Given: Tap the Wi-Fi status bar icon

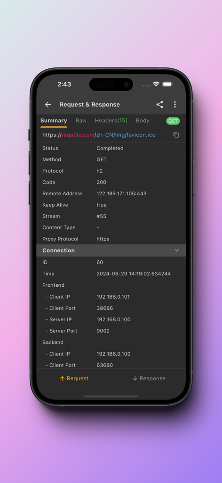Looking at the screenshot, I should tap(156, 84).
